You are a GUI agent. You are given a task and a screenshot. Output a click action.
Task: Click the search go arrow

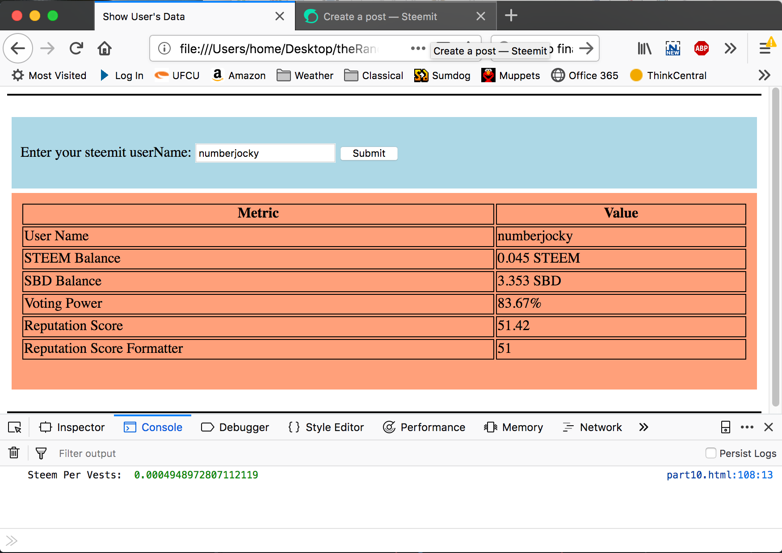(586, 48)
